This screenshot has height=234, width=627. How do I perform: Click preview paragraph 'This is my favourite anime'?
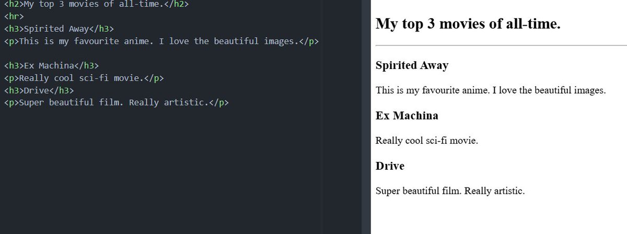[491, 90]
